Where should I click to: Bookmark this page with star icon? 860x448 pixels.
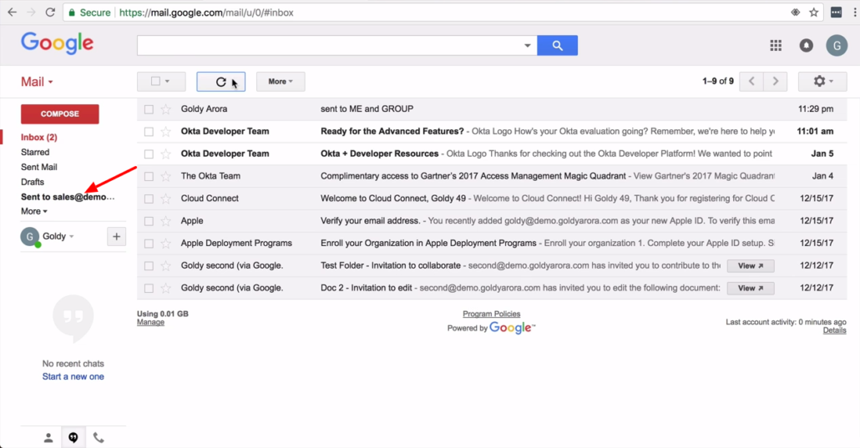814,12
